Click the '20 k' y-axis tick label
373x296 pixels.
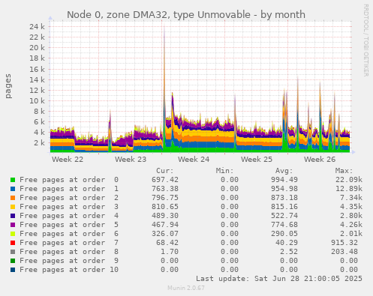(37, 48)
